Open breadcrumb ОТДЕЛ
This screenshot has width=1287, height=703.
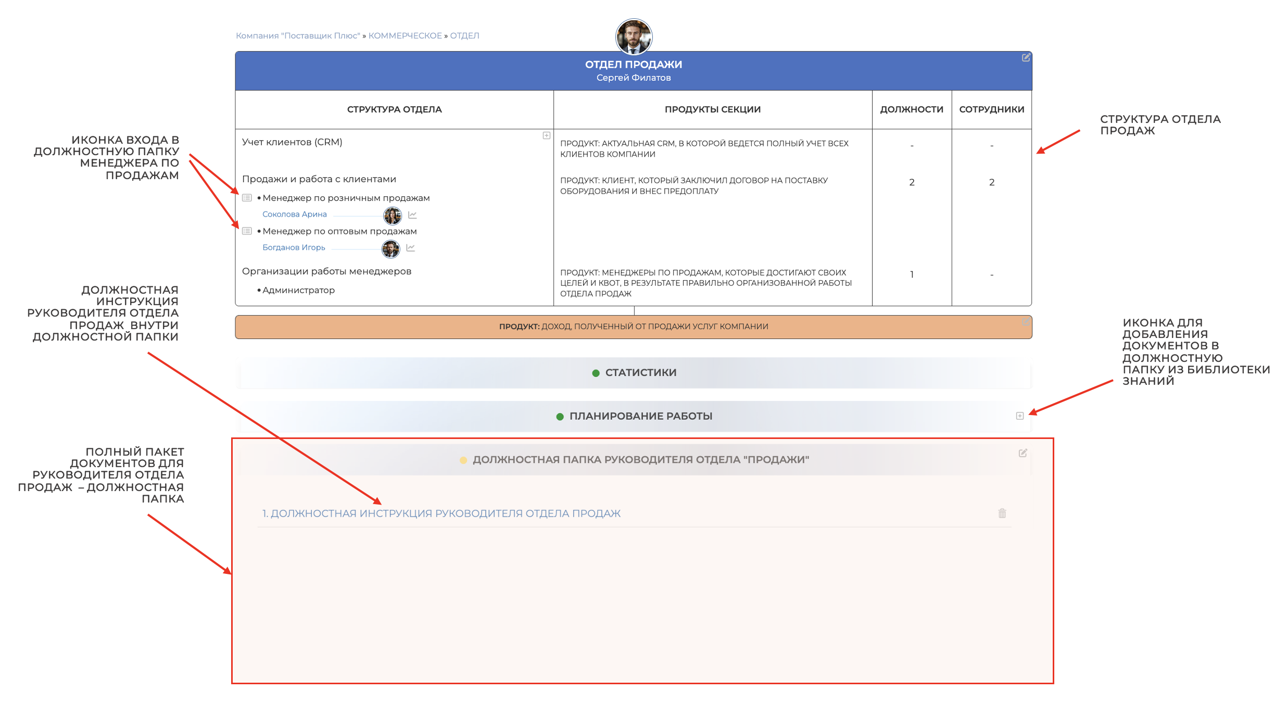click(464, 36)
